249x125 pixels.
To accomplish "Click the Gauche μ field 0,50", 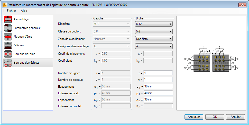I will tap(116, 54).
